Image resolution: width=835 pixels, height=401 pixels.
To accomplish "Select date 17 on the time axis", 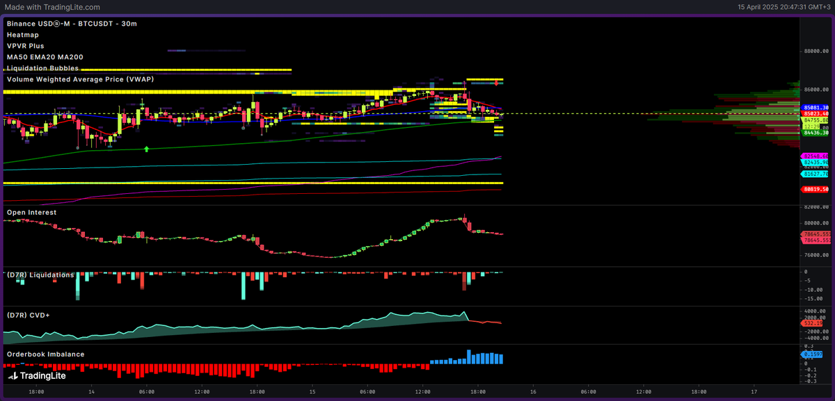I will (754, 392).
